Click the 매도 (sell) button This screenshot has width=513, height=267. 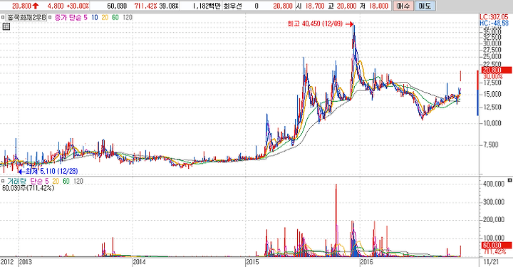[x=425, y=6]
